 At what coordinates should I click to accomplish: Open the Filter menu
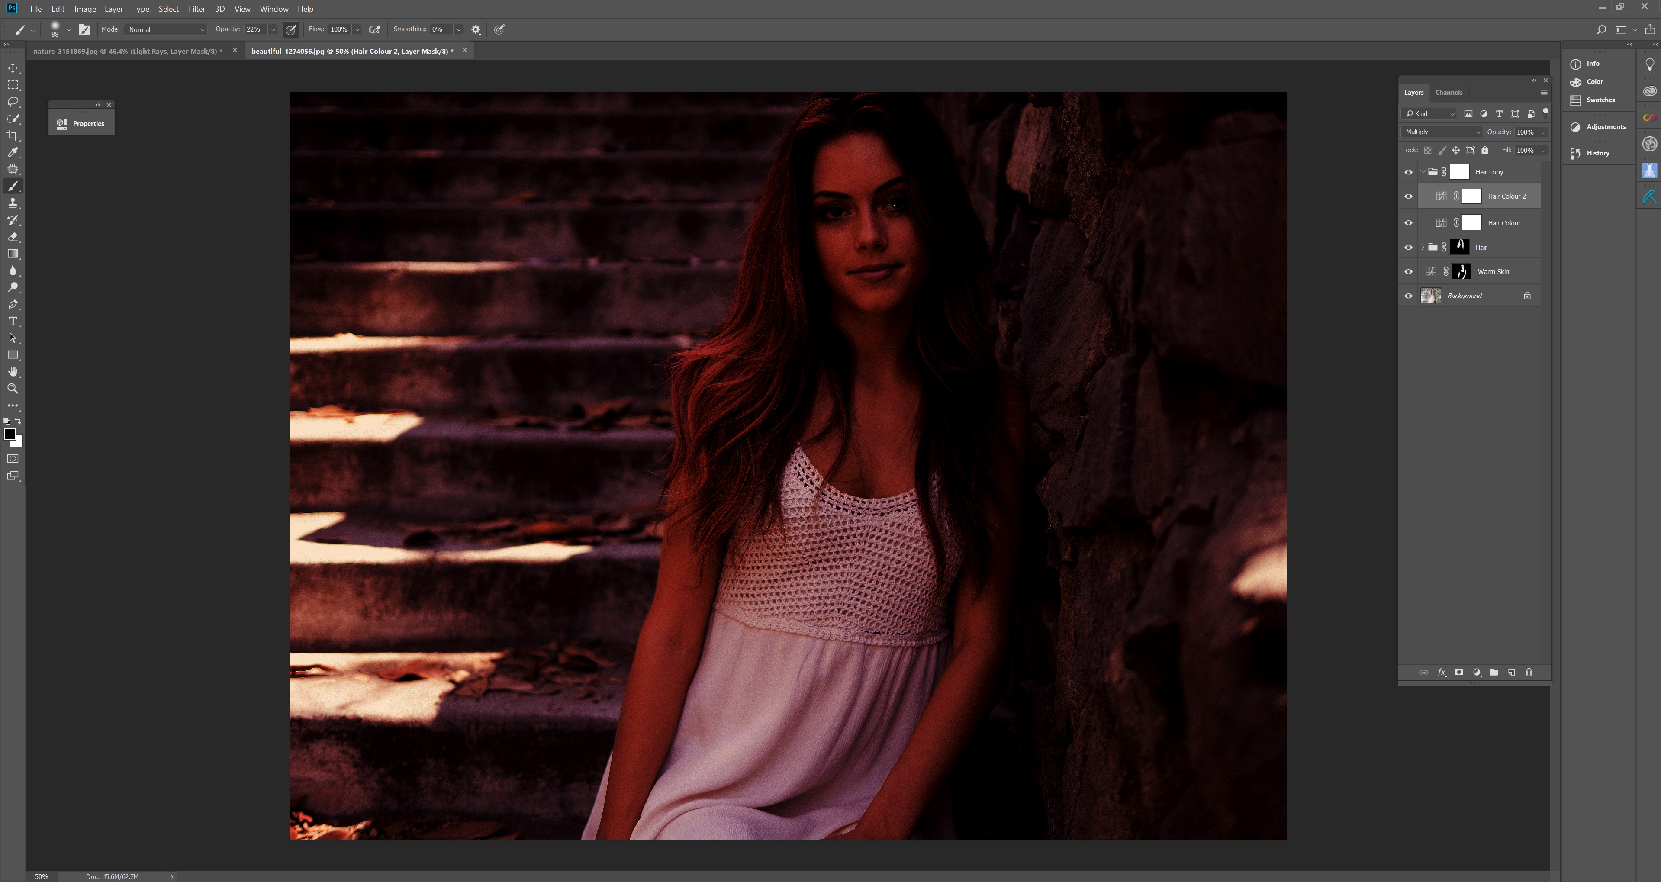pyautogui.click(x=196, y=8)
